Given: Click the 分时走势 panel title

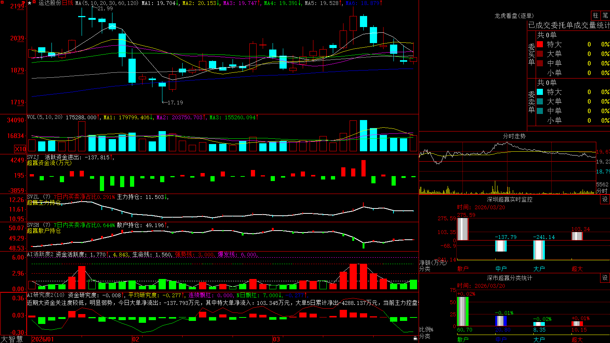Looking at the screenshot, I should [514, 136].
